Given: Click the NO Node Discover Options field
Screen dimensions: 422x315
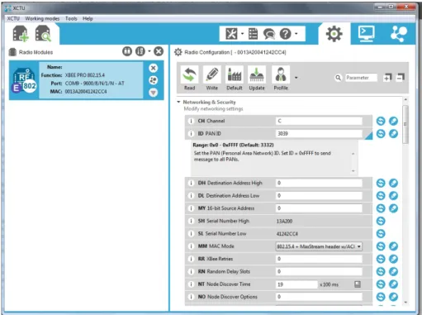Looking at the screenshot, I should (319, 297).
